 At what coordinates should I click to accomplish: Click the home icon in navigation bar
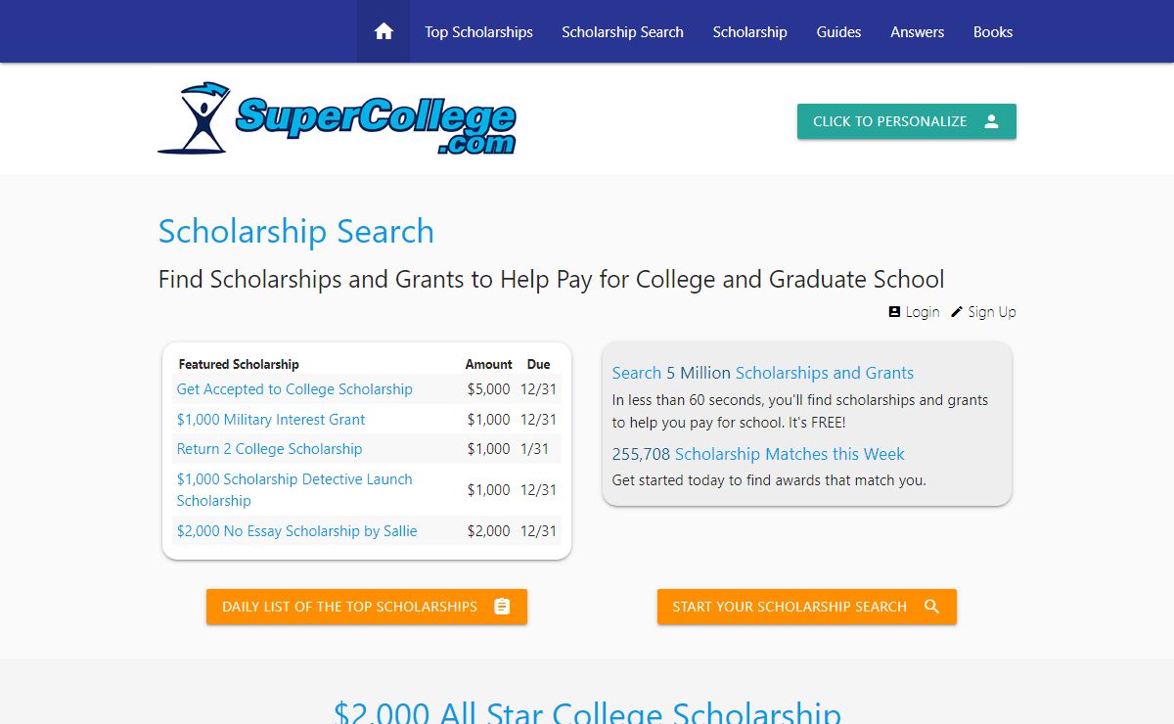(x=384, y=31)
